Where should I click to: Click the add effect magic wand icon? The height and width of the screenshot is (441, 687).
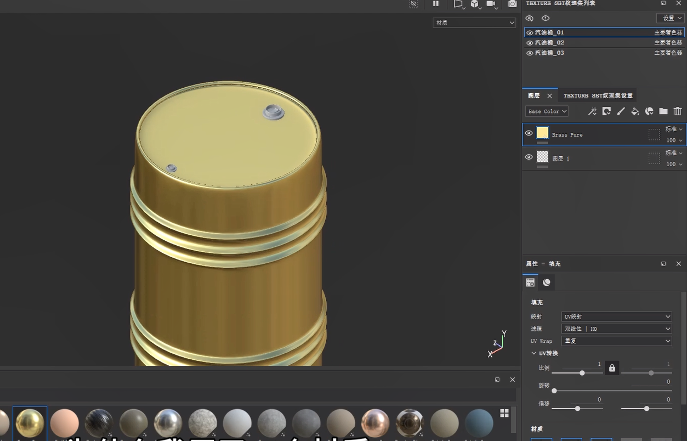pyautogui.click(x=592, y=111)
